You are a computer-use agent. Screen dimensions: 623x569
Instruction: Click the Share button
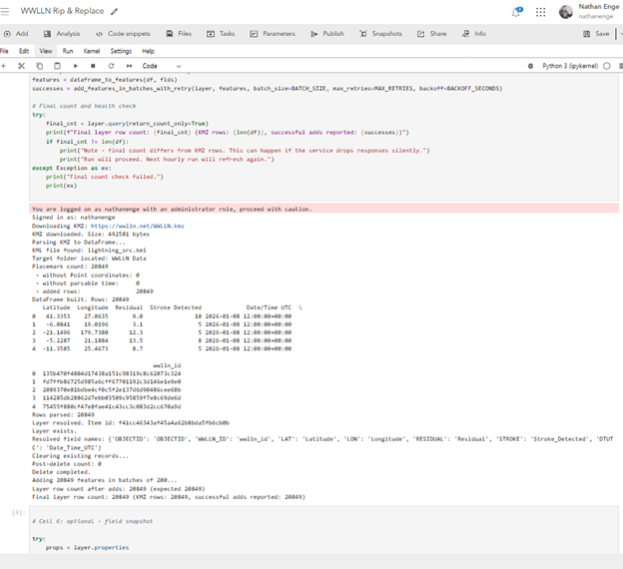pyautogui.click(x=431, y=34)
